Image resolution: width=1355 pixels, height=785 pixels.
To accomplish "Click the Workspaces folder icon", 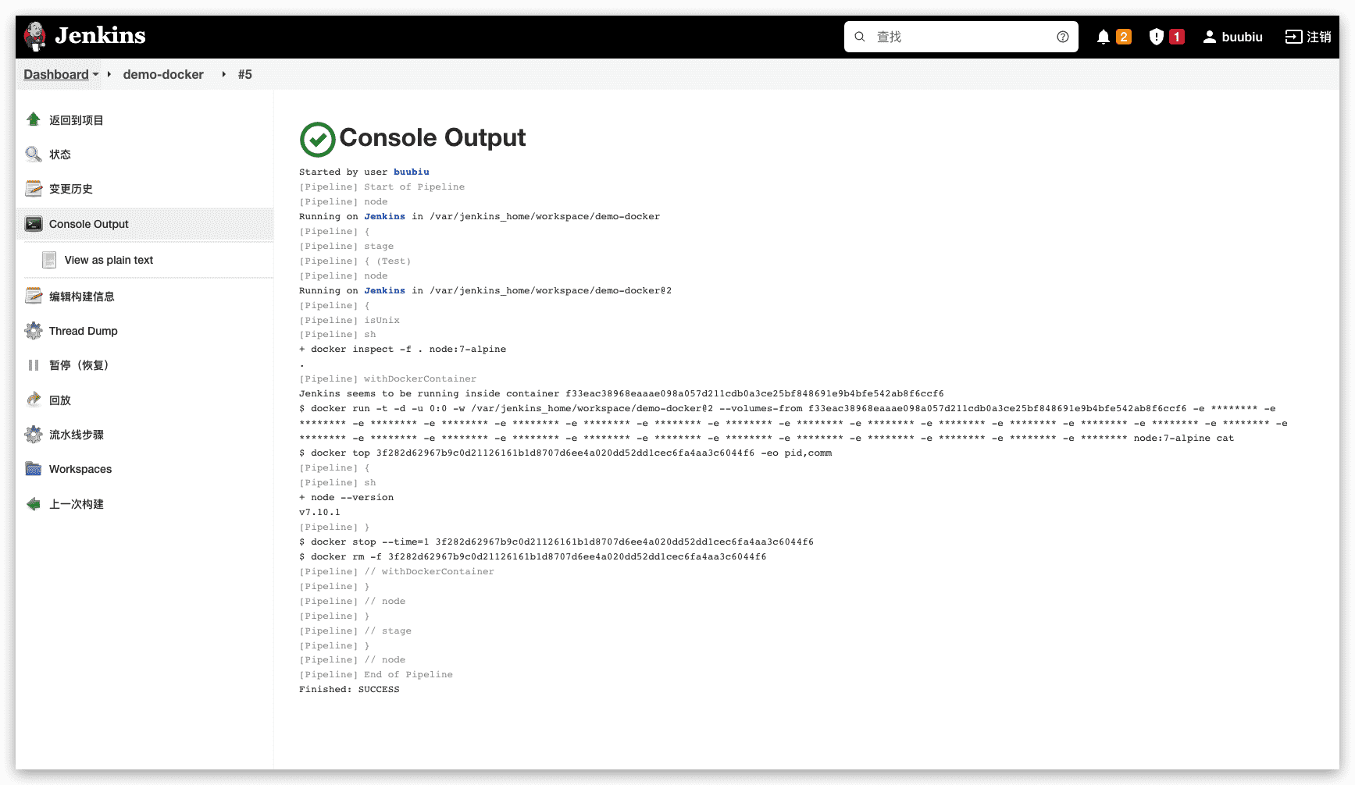I will pos(34,469).
